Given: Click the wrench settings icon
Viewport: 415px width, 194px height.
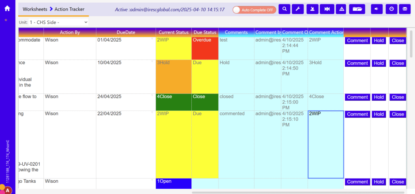Looking at the screenshot, I should [297, 9].
